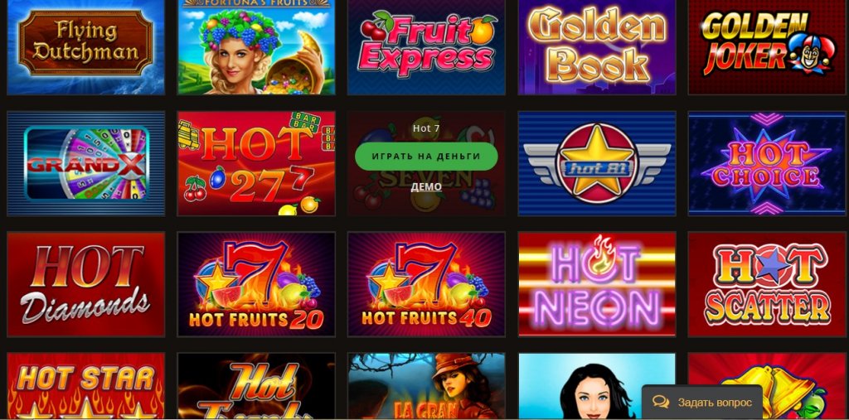Select the Golden Book game
This screenshot has height=420, width=849.
597,47
